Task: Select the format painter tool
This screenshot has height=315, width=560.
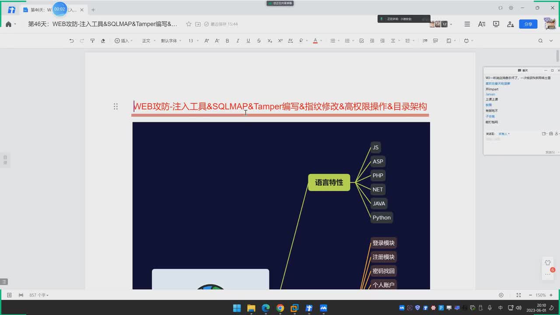Action: tap(92, 41)
